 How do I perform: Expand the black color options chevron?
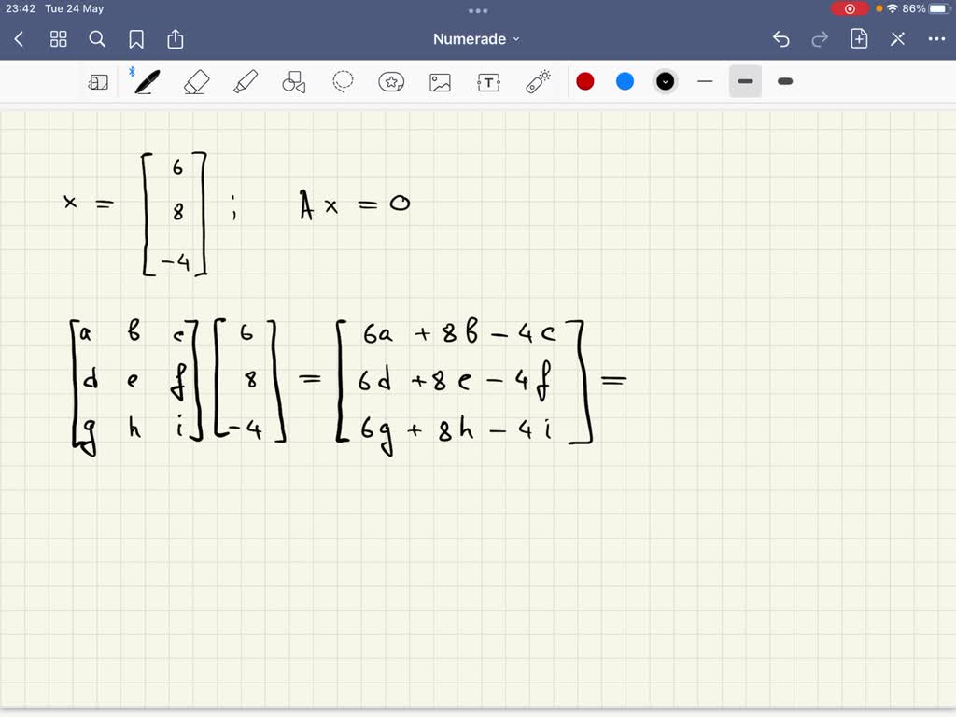pos(665,82)
